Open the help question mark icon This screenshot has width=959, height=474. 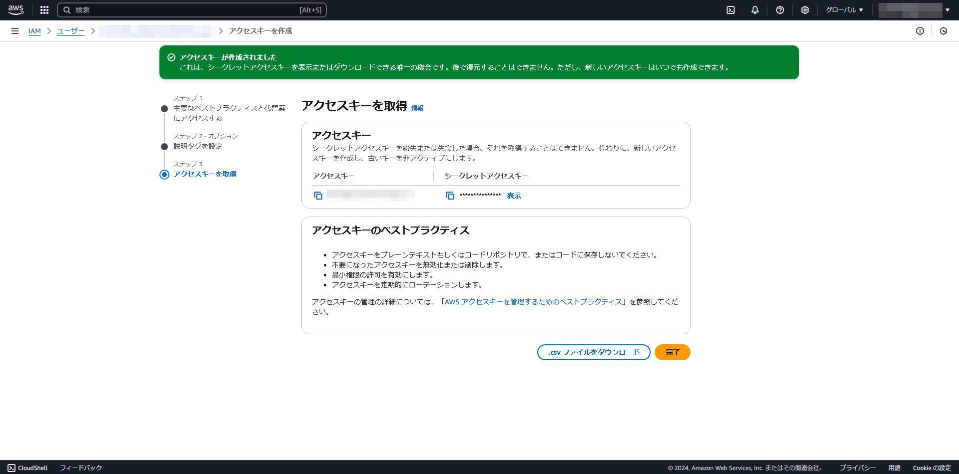[x=780, y=10]
